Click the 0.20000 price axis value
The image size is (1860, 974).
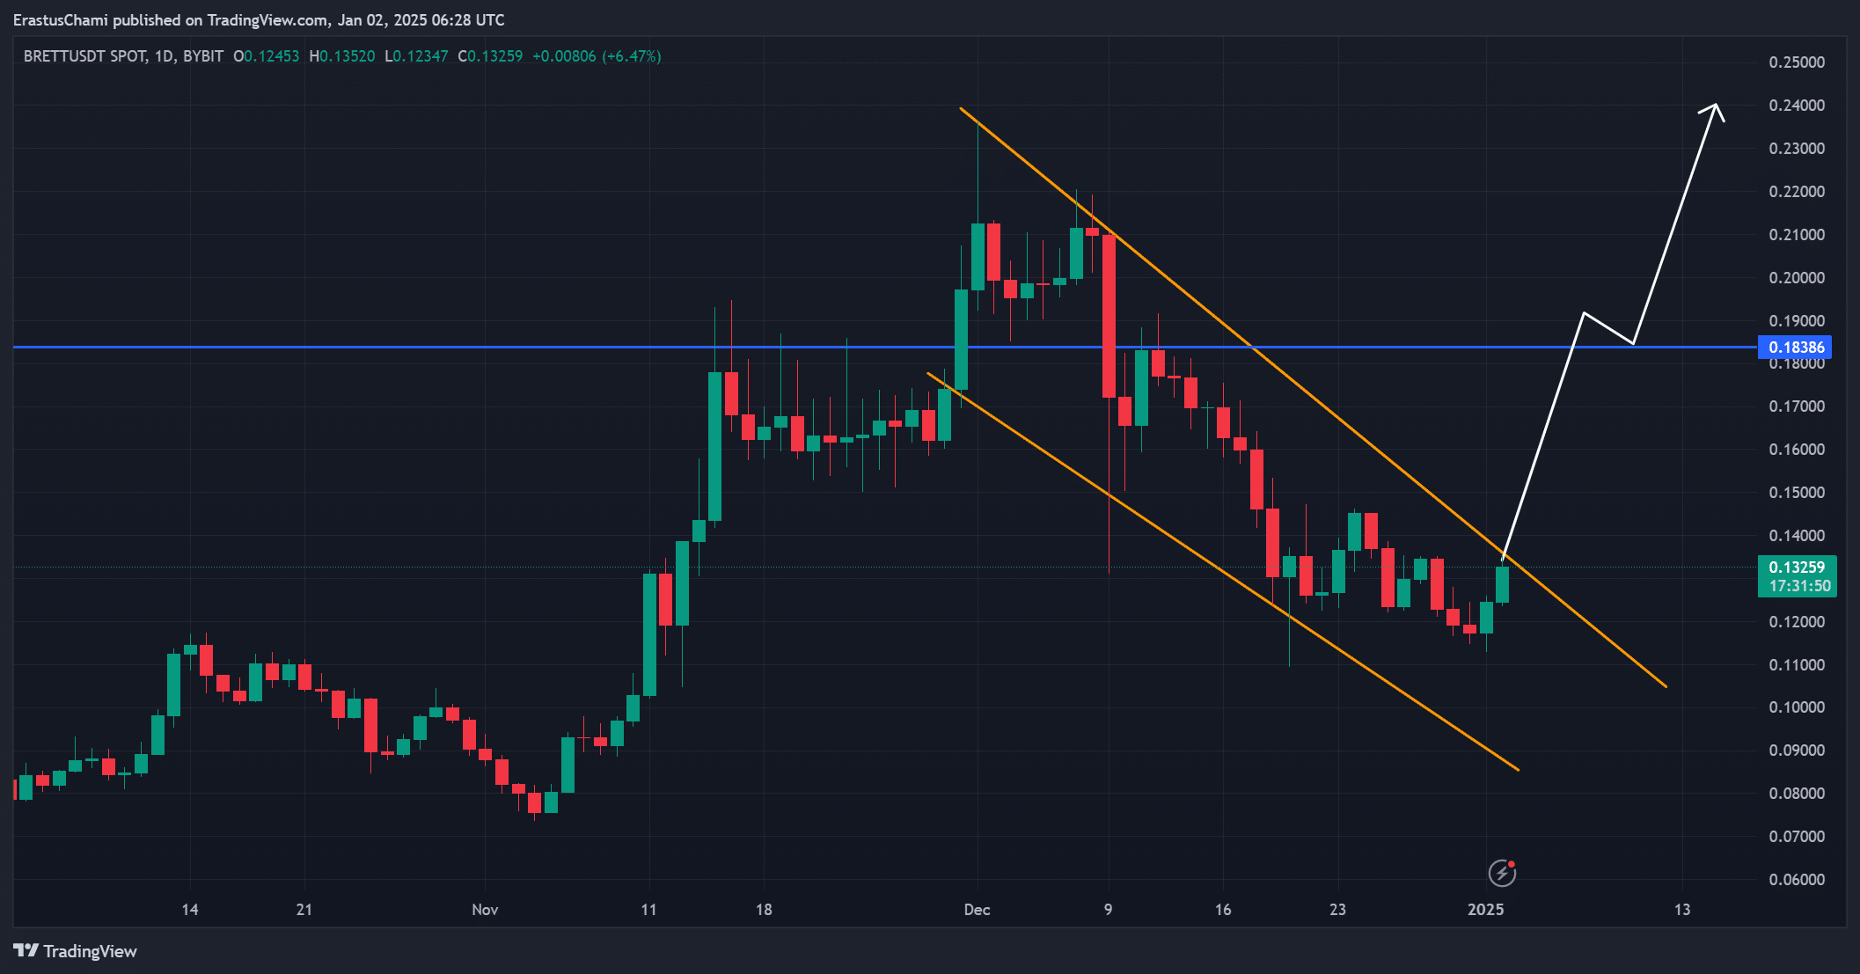(1797, 278)
